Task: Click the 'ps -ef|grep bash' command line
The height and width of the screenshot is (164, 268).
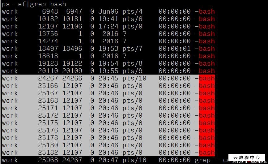Action: click(34, 4)
